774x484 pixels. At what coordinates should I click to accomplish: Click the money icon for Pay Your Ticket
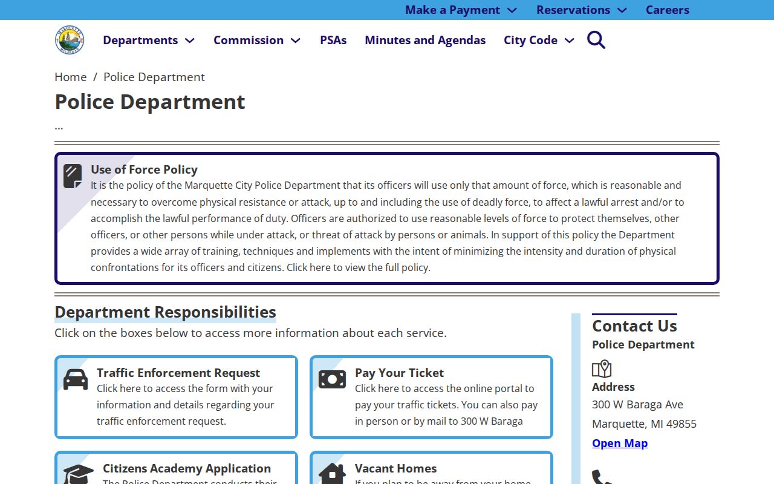coord(332,379)
